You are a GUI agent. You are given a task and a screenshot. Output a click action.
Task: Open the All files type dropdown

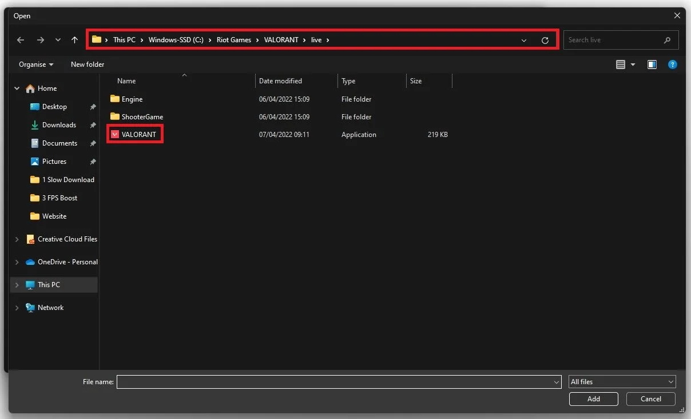(x=622, y=382)
